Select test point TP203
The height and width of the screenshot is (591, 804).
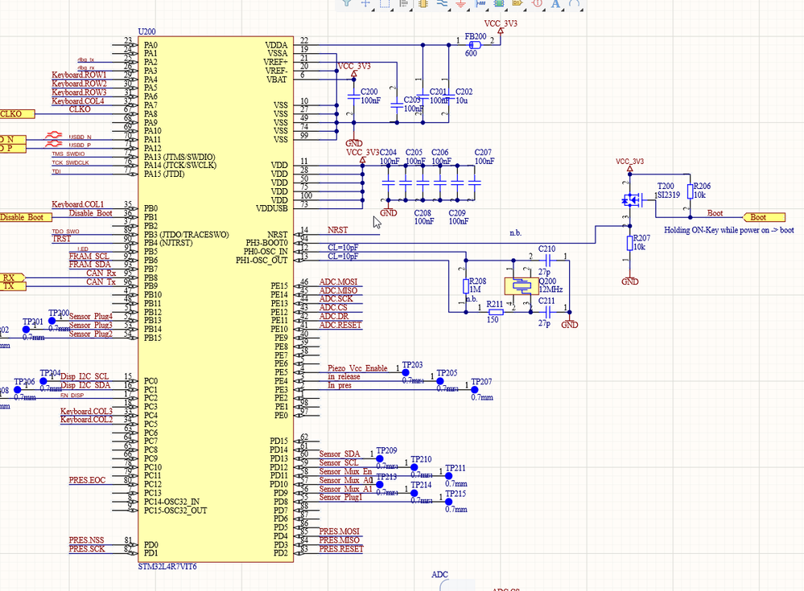(406, 372)
